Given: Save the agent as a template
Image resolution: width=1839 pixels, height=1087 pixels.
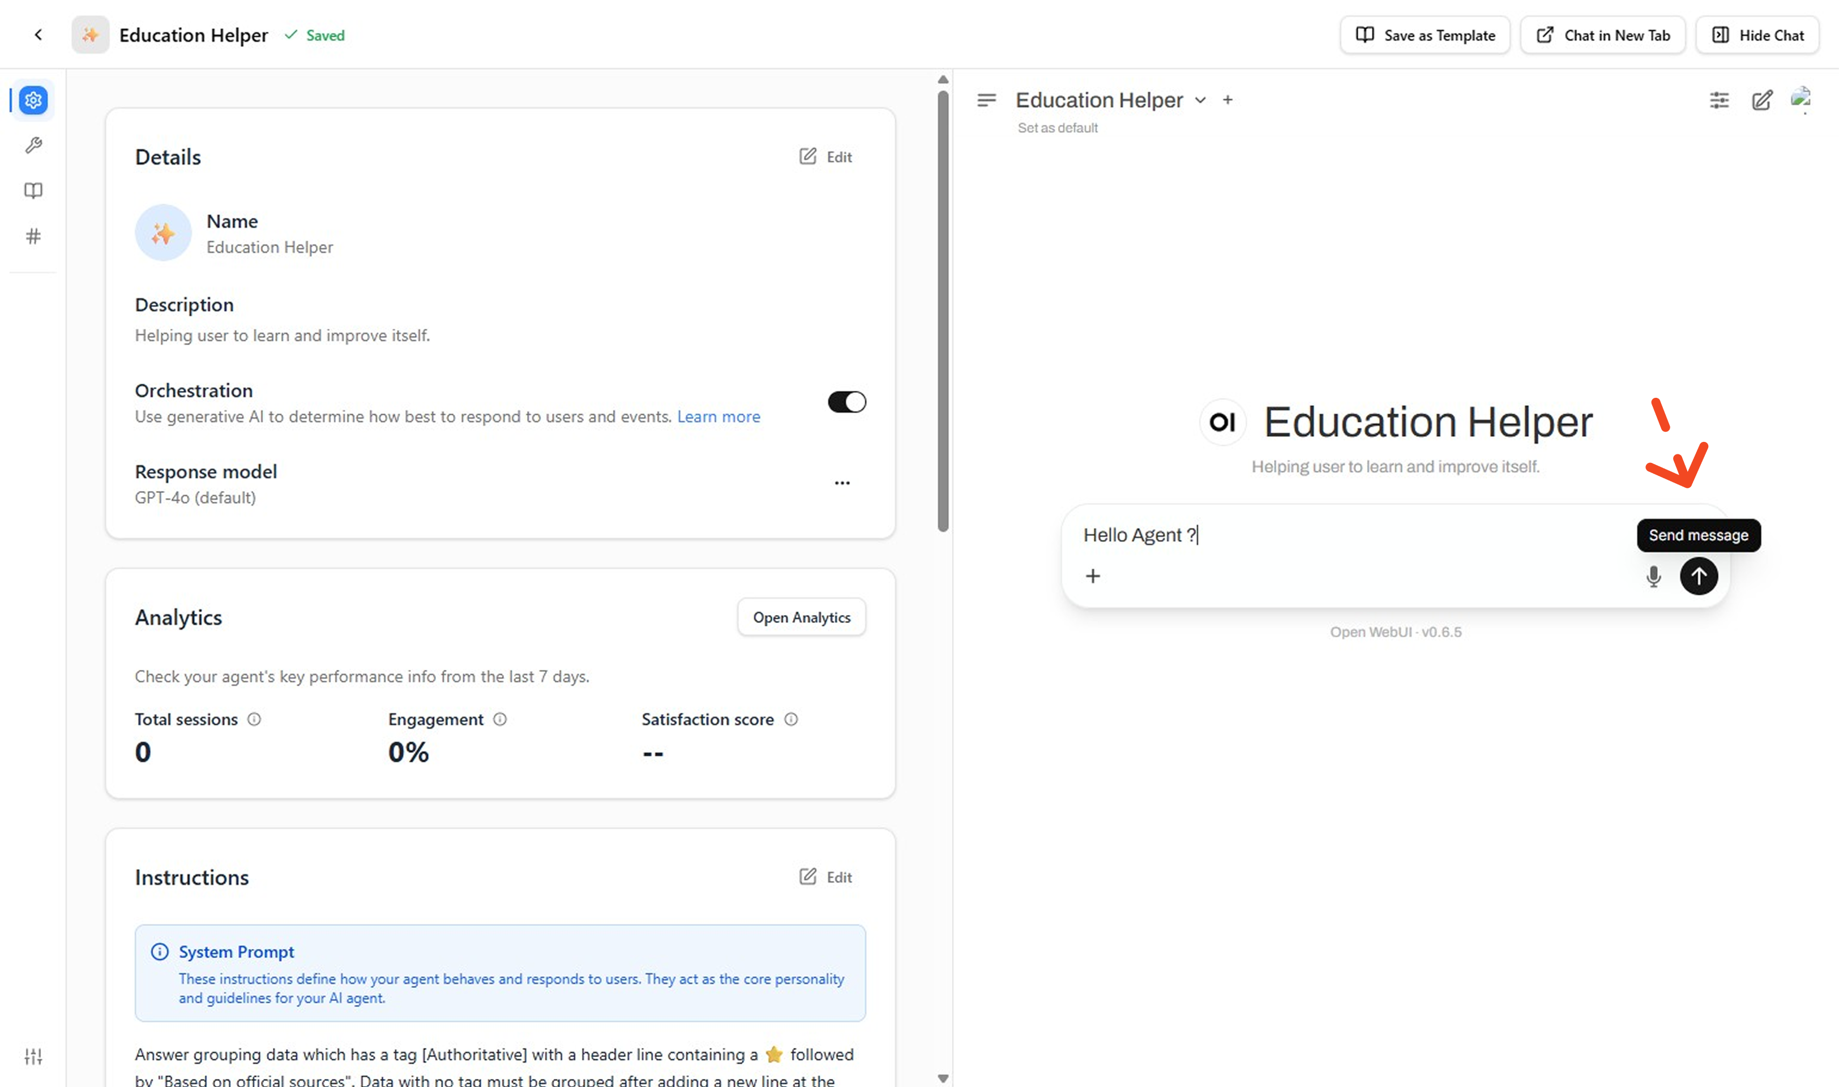Looking at the screenshot, I should click(x=1424, y=35).
